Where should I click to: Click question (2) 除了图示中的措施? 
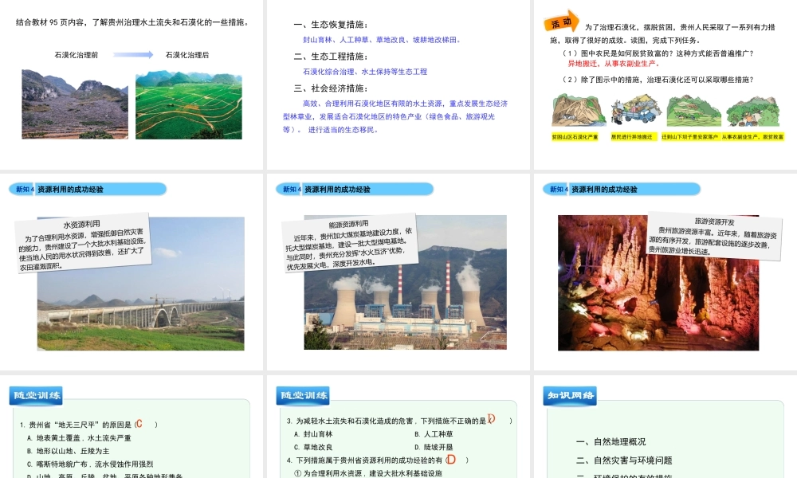(x=658, y=80)
